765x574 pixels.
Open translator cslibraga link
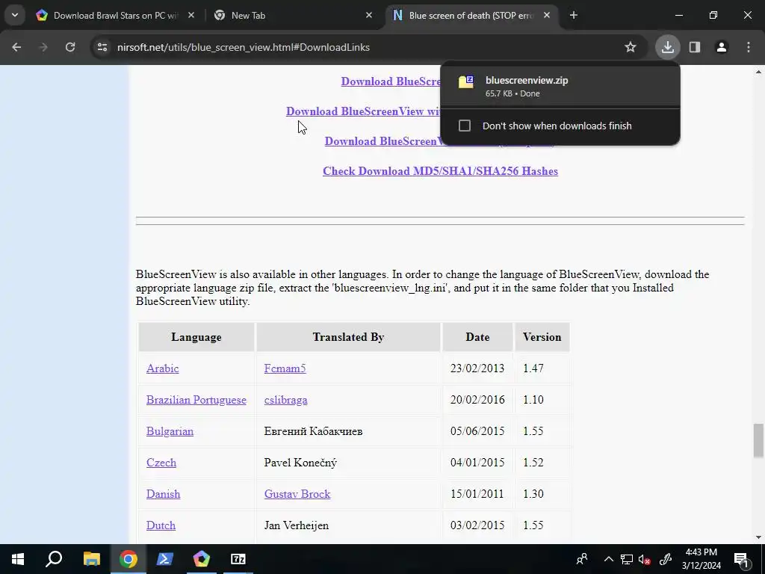(x=285, y=400)
